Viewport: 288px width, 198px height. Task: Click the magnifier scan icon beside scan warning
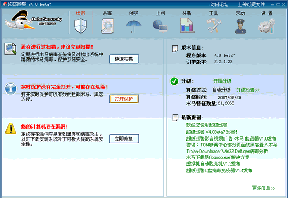(x=10, y=49)
